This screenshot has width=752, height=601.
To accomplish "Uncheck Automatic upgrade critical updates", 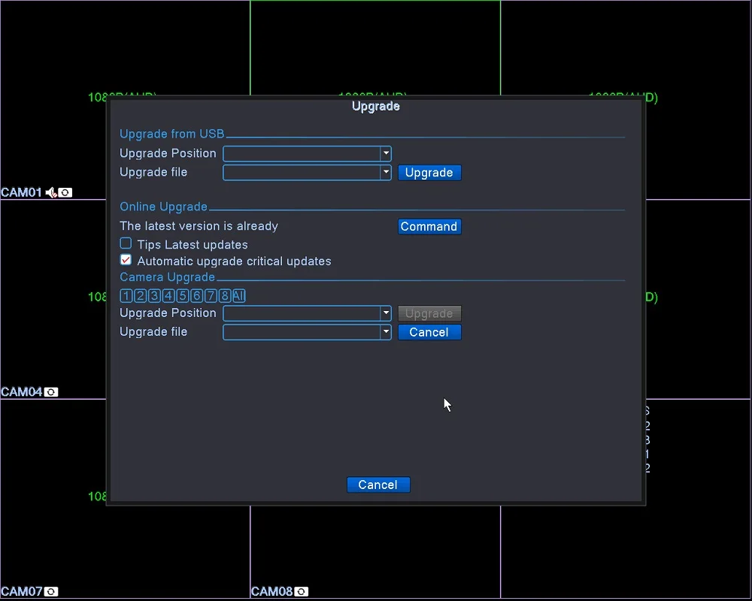I will [126, 260].
